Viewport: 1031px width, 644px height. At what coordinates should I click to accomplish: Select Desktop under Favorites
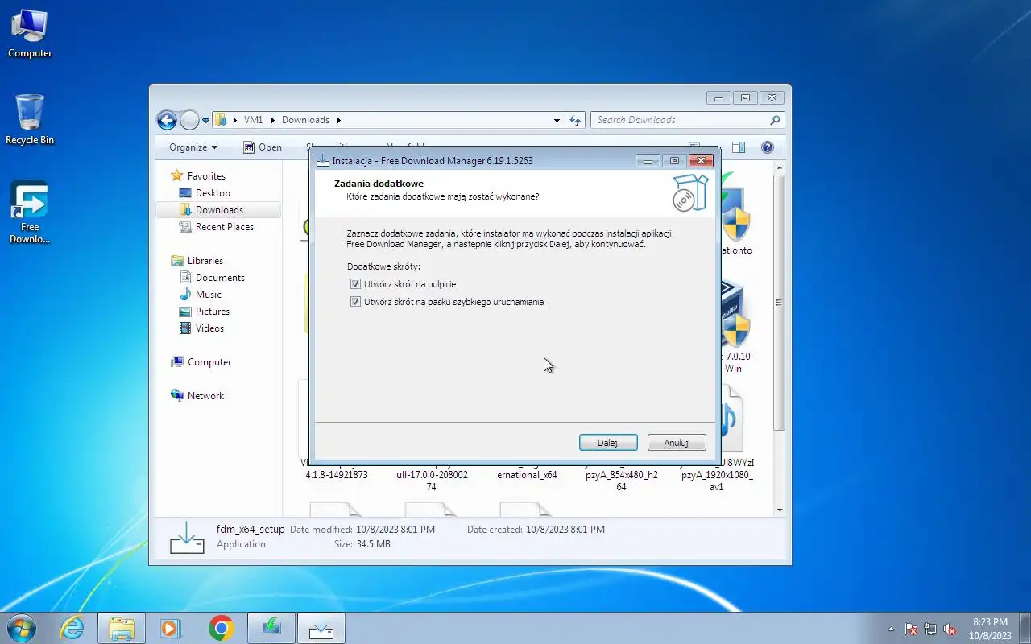[205, 193]
